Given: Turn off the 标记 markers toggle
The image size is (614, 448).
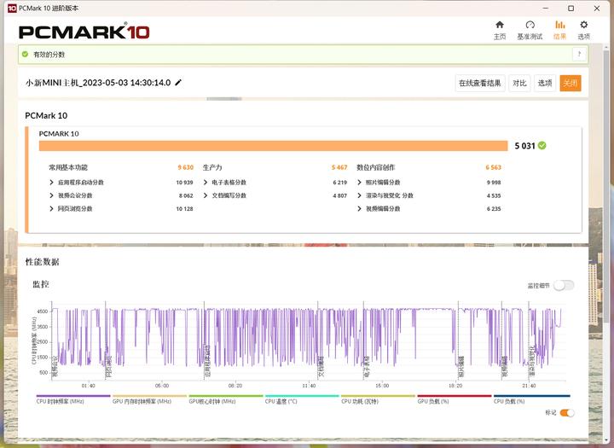Looking at the screenshot, I should (566, 413).
